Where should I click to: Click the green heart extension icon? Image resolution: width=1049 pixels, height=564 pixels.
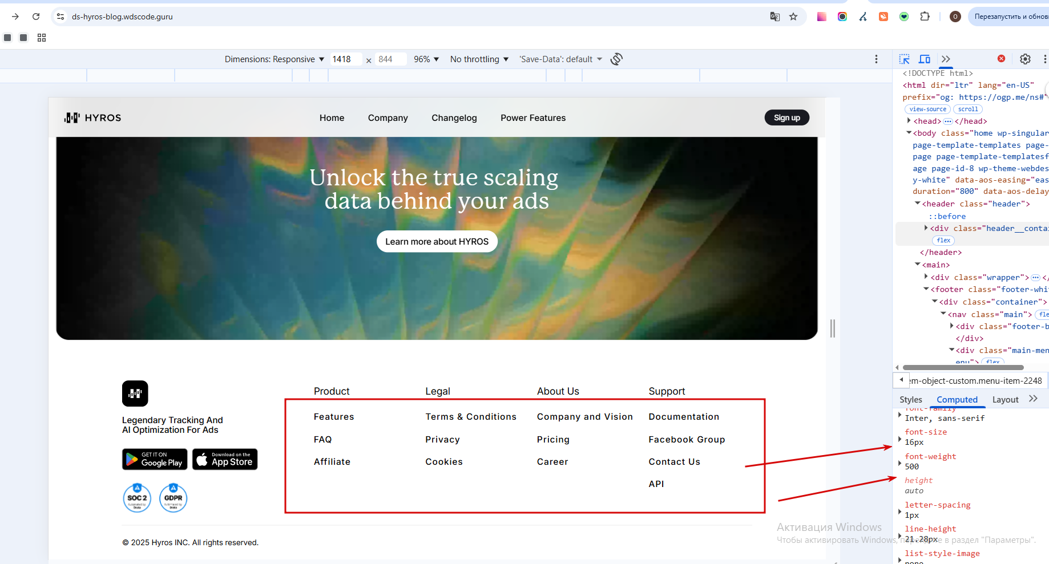(904, 17)
